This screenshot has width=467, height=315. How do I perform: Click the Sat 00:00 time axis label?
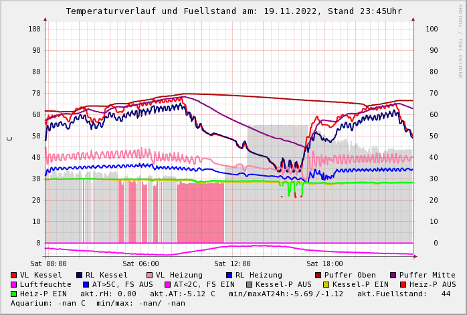(48, 264)
